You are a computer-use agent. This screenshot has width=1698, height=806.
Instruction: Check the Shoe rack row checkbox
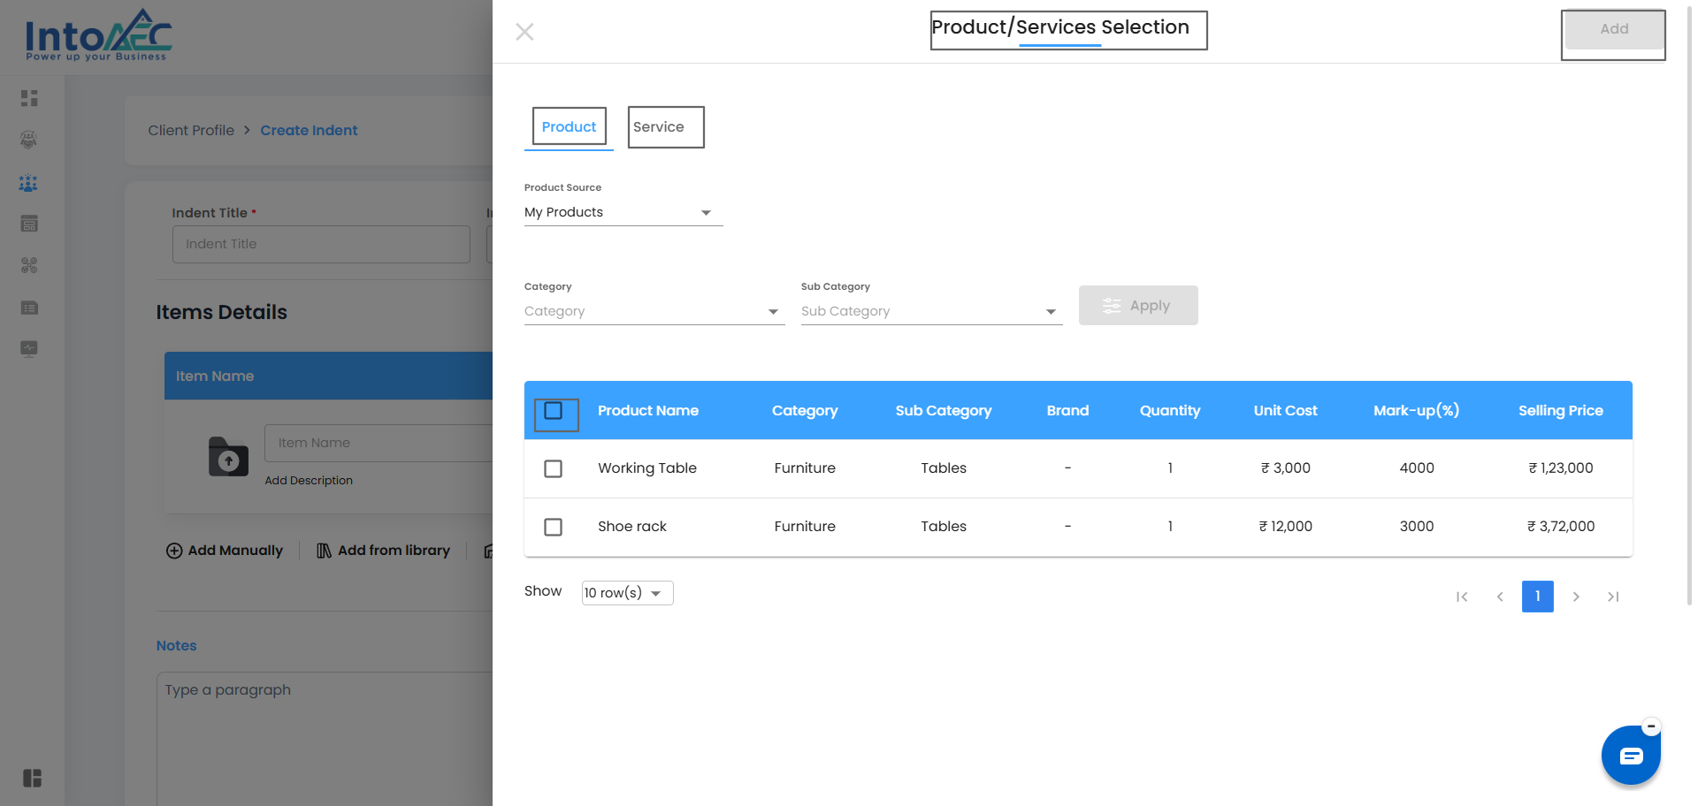coord(554,527)
